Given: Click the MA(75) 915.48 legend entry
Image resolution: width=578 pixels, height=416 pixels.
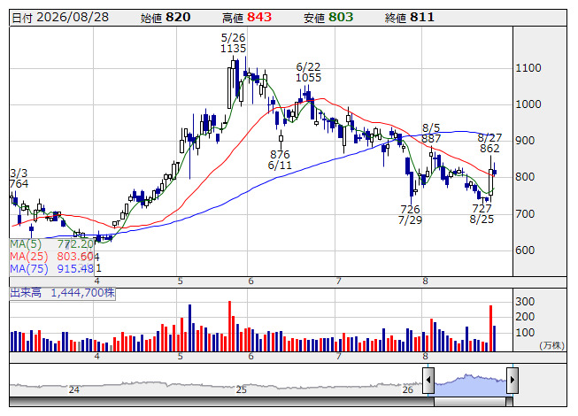Looking at the screenshot, I should pyautogui.click(x=52, y=269).
